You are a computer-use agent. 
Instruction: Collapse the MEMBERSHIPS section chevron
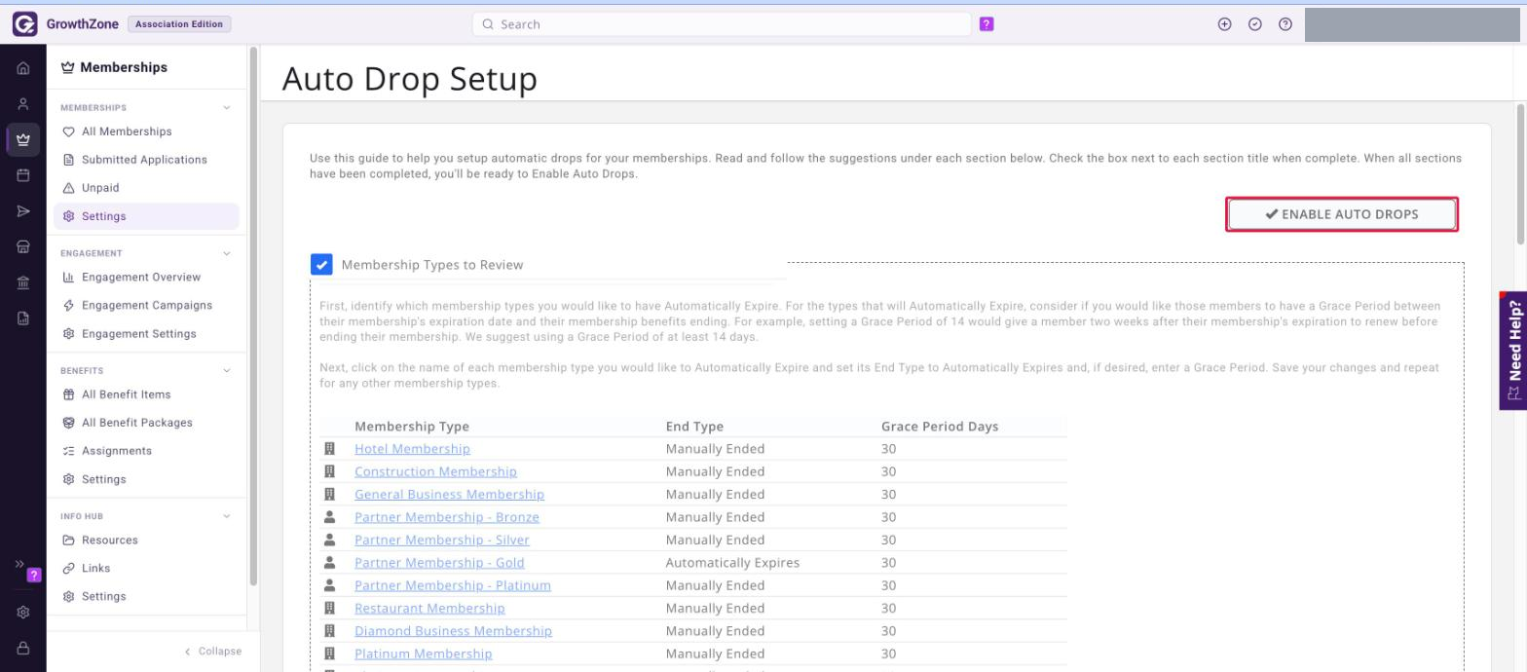pyautogui.click(x=227, y=108)
